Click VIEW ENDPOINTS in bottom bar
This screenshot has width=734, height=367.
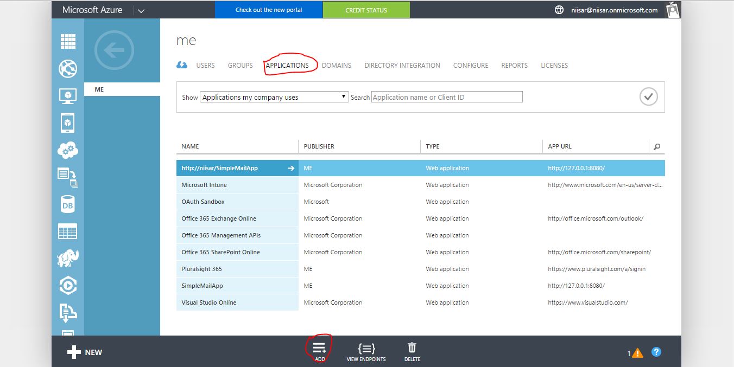[366, 351]
